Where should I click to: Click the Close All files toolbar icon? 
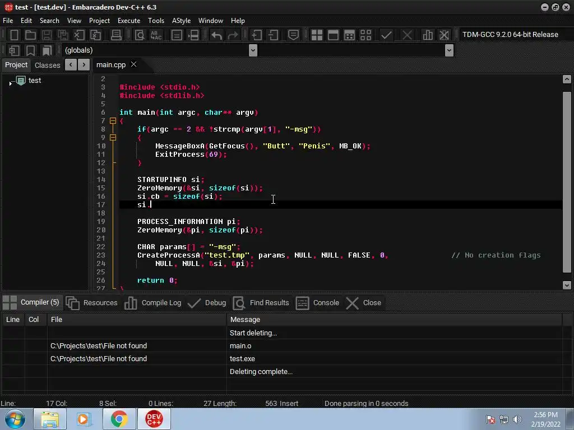pyautogui.click(x=95, y=35)
